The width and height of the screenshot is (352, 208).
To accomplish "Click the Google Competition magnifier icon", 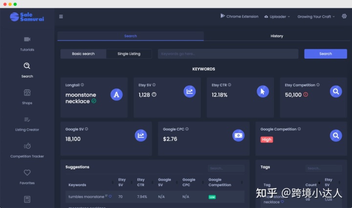I will click(336, 135).
